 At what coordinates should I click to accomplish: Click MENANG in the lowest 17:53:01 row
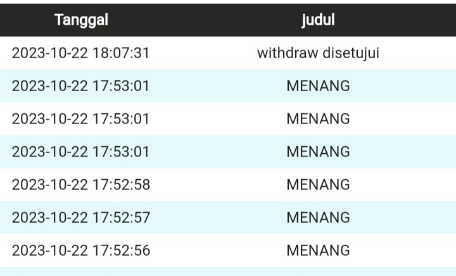coord(318,152)
